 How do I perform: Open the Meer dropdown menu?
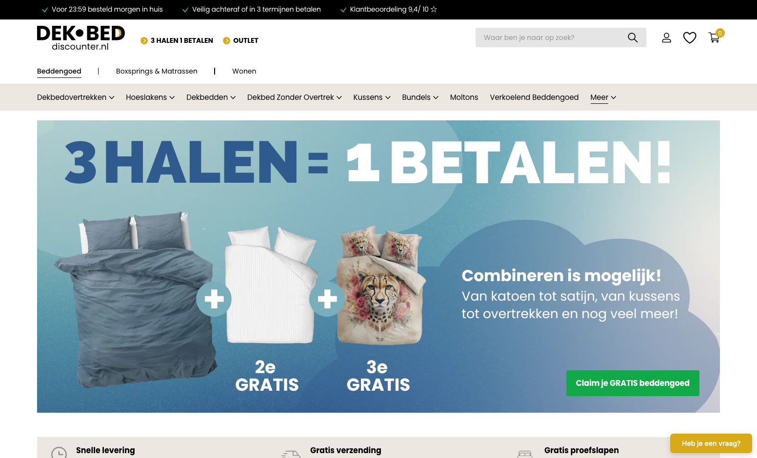click(x=603, y=97)
